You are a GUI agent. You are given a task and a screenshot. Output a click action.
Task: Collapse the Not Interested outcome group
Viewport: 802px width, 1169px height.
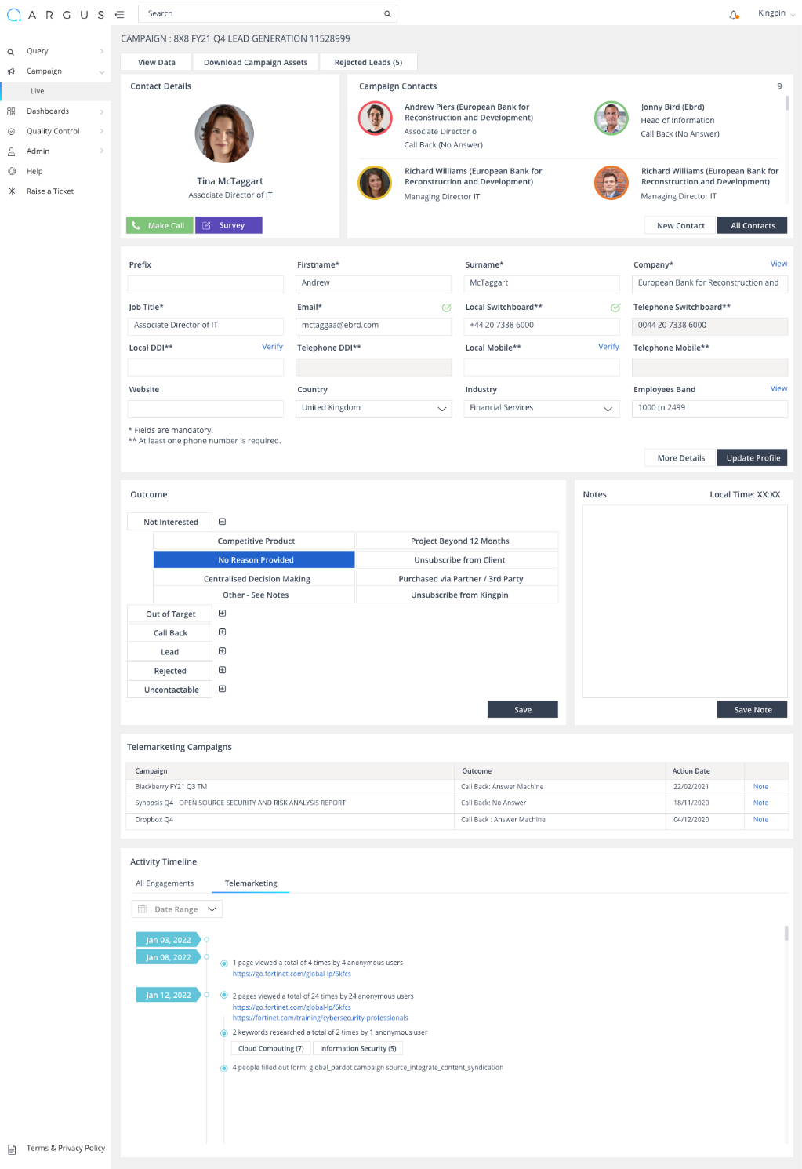pos(222,522)
